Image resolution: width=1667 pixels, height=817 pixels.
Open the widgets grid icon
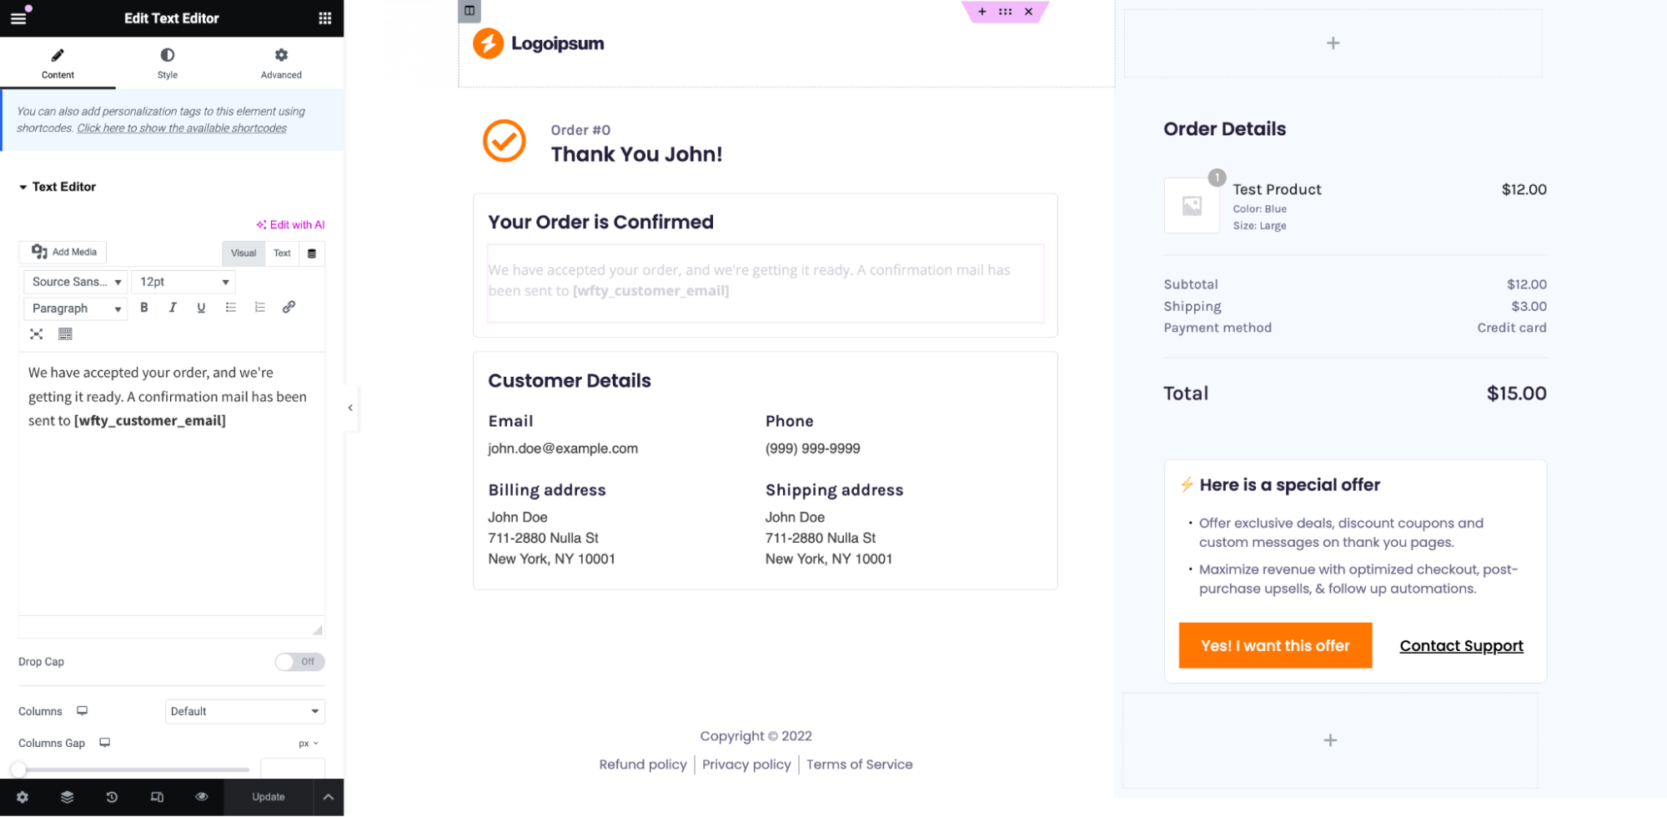coord(325,18)
